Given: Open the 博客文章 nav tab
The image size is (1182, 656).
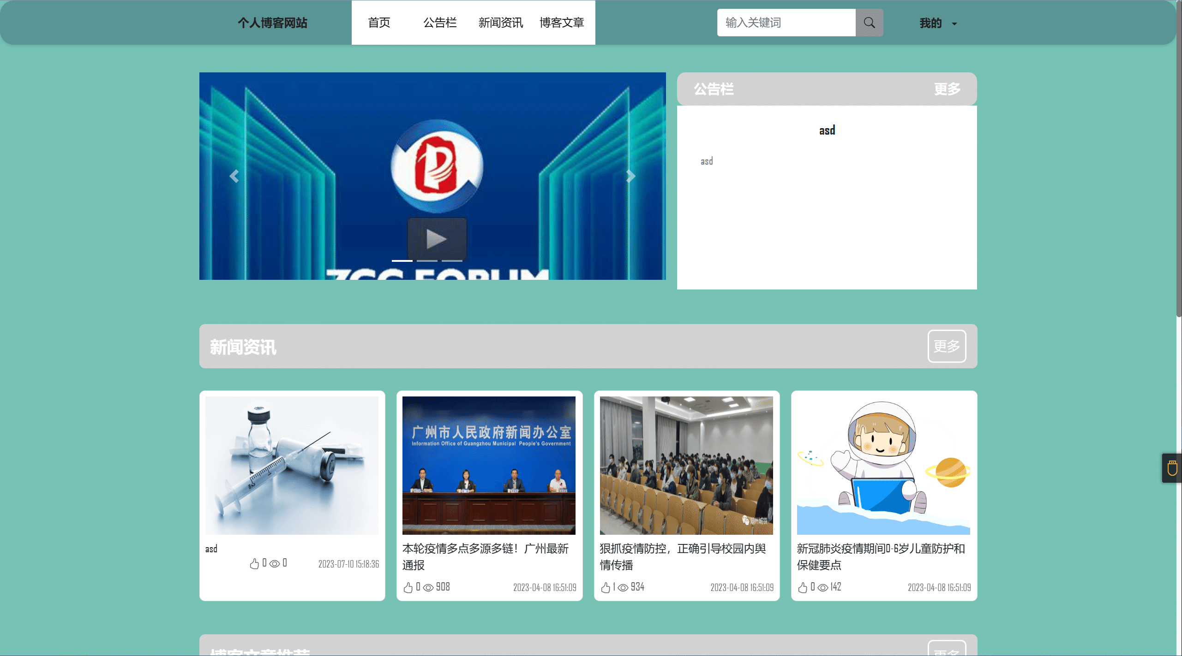Looking at the screenshot, I should pos(562,23).
